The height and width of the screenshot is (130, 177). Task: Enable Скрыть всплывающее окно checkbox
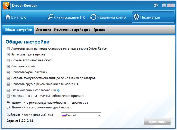8,61
